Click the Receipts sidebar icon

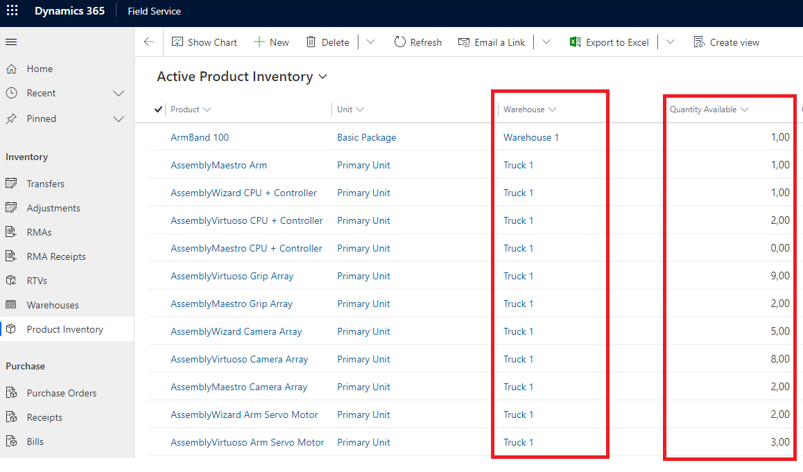pyautogui.click(x=11, y=417)
